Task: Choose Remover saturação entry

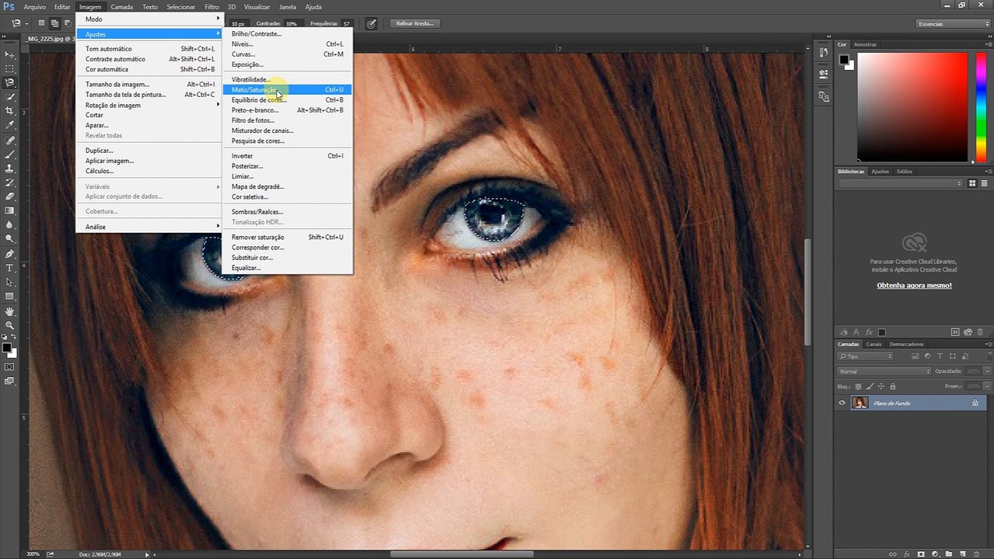Action: (287, 237)
